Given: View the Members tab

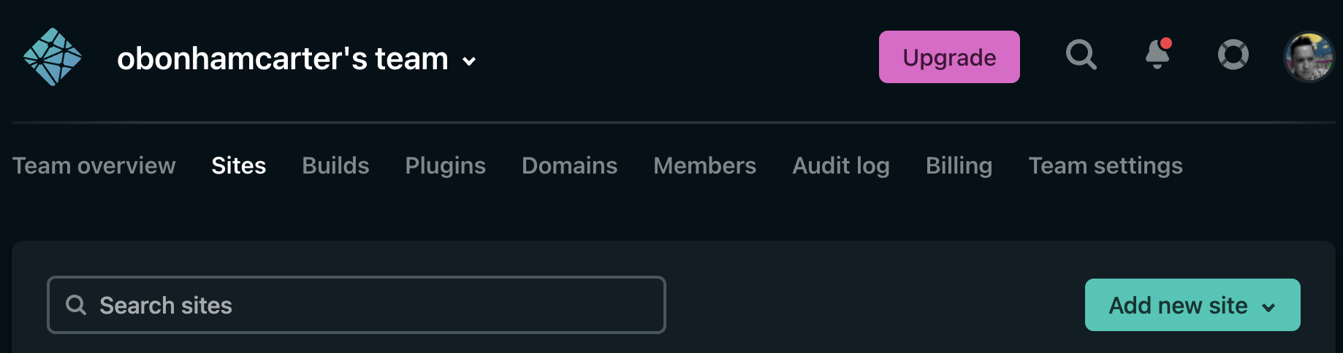Looking at the screenshot, I should (x=704, y=166).
